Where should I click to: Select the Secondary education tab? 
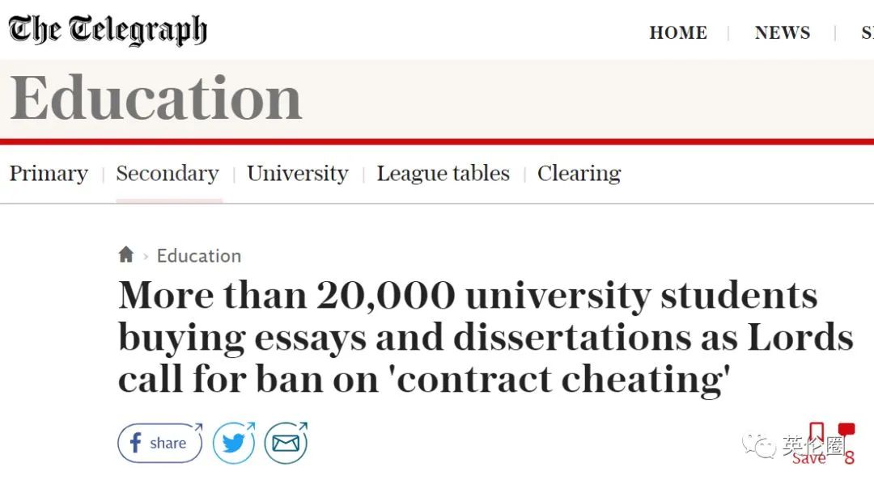coord(168,174)
